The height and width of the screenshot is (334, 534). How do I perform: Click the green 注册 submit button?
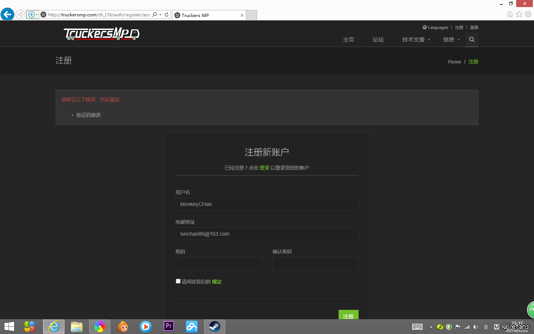pos(349,315)
